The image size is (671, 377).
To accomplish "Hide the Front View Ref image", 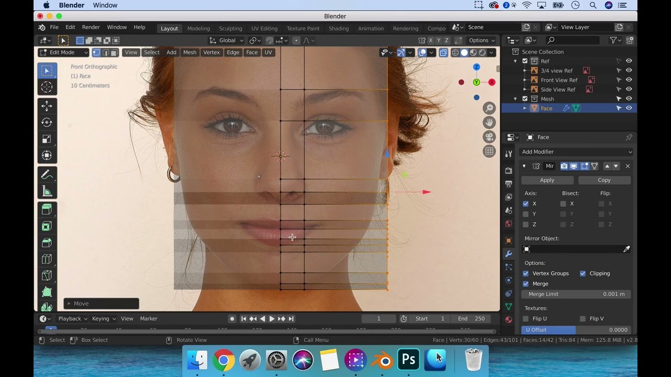I will click(629, 80).
